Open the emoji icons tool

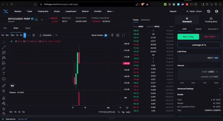pos(4,79)
